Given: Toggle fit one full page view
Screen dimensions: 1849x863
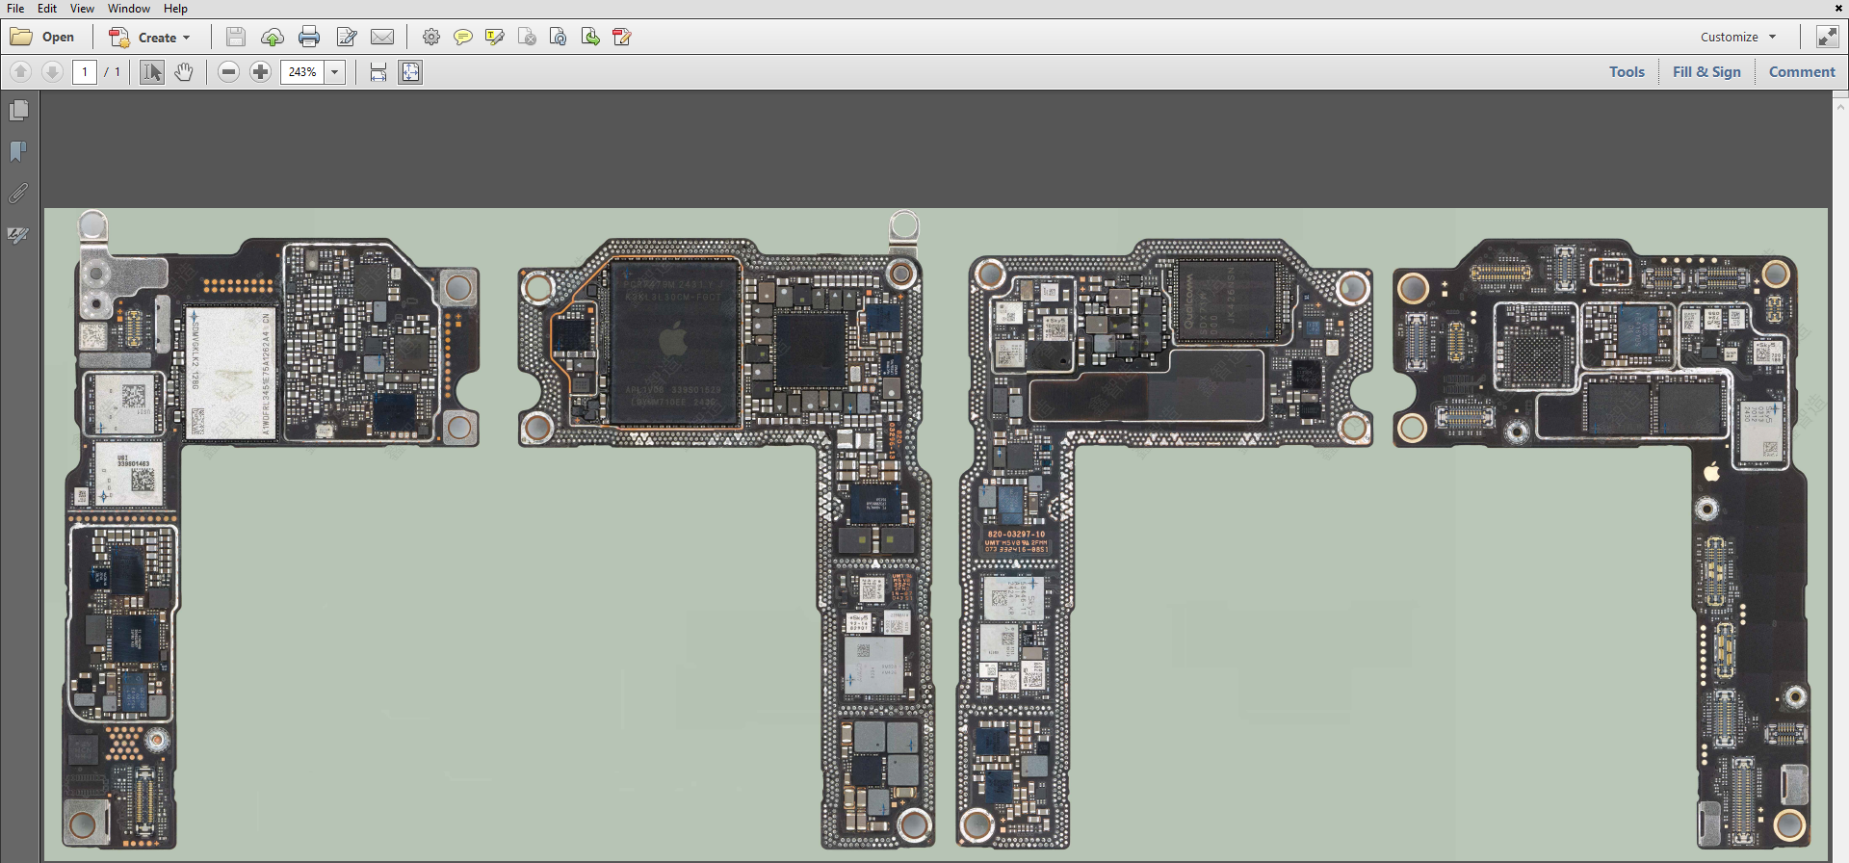Looking at the screenshot, I should pos(410,72).
